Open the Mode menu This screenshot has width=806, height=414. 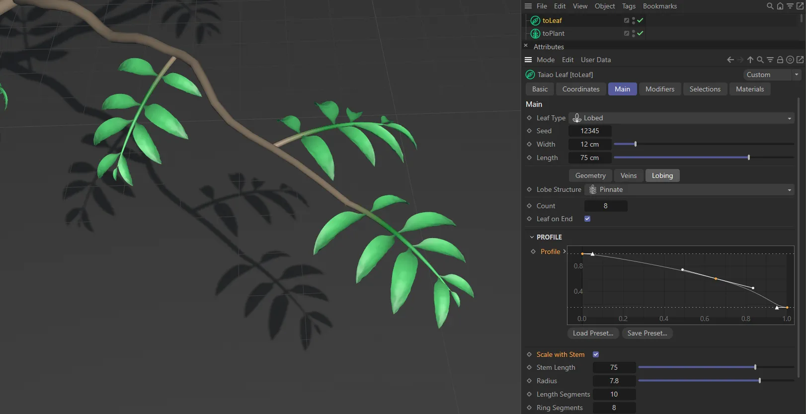(x=546, y=60)
